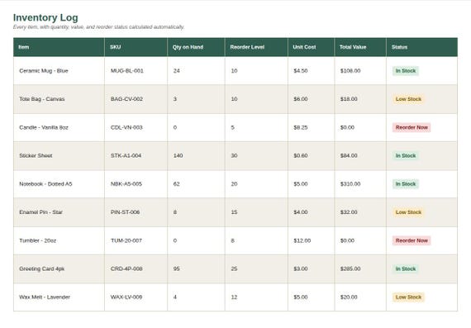471x328 pixels.
Task: Click the Qty on Hand column header
Action: pos(196,47)
